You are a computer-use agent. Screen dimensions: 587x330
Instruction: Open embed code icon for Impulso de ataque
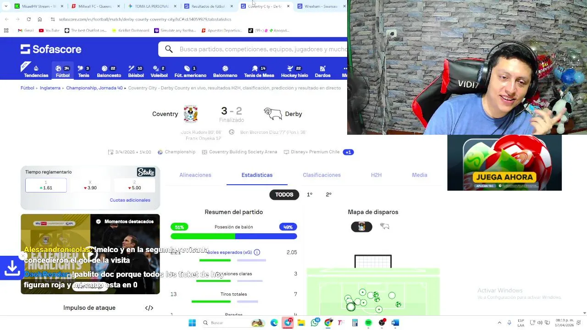[149, 308]
